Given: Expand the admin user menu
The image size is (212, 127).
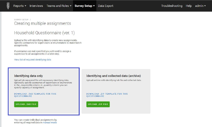Looking at the screenshot, I should point(200,6).
